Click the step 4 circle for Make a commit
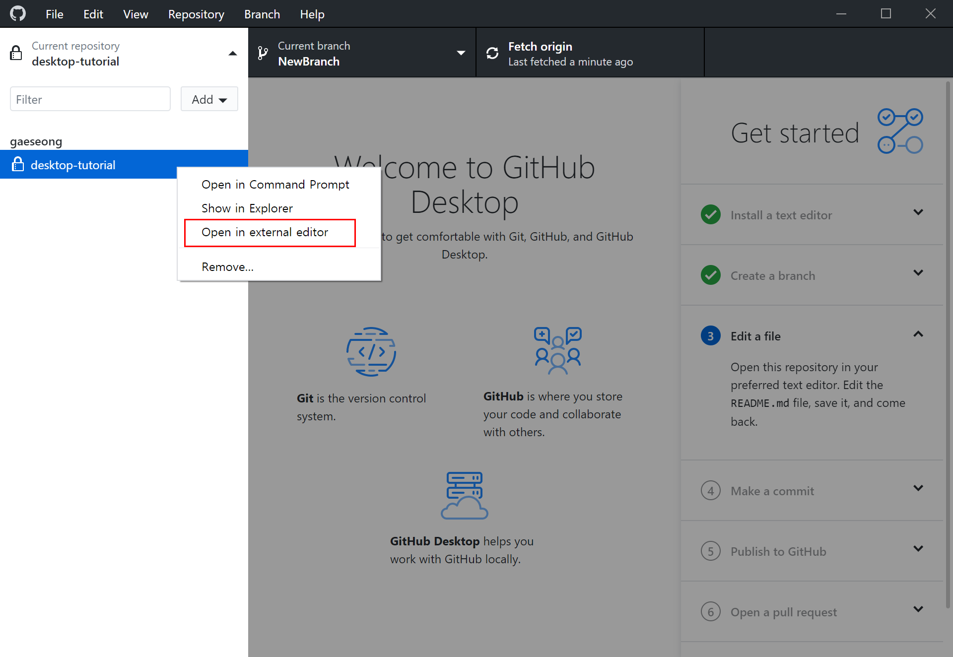This screenshot has width=953, height=657. click(711, 491)
